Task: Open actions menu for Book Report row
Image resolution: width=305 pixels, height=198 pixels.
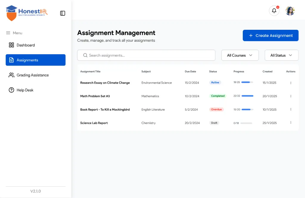Action: [291, 110]
